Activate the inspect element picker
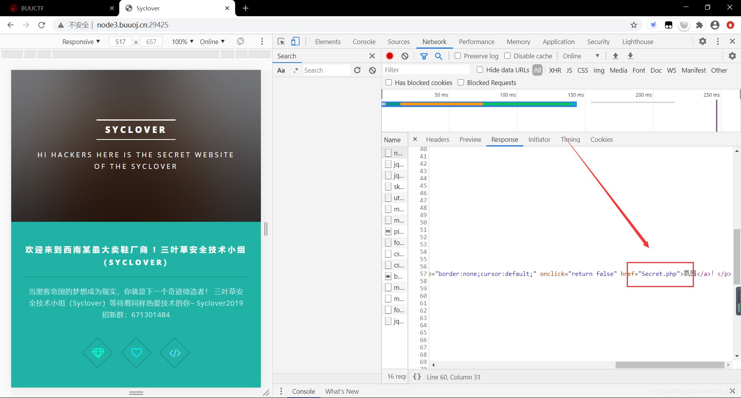The height and width of the screenshot is (398, 741). pyautogui.click(x=281, y=41)
